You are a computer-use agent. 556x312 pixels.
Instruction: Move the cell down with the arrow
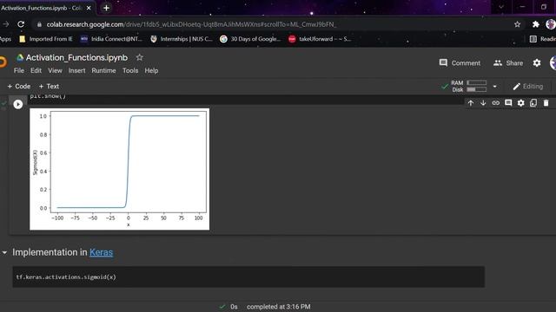pyautogui.click(x=483, y=103)
